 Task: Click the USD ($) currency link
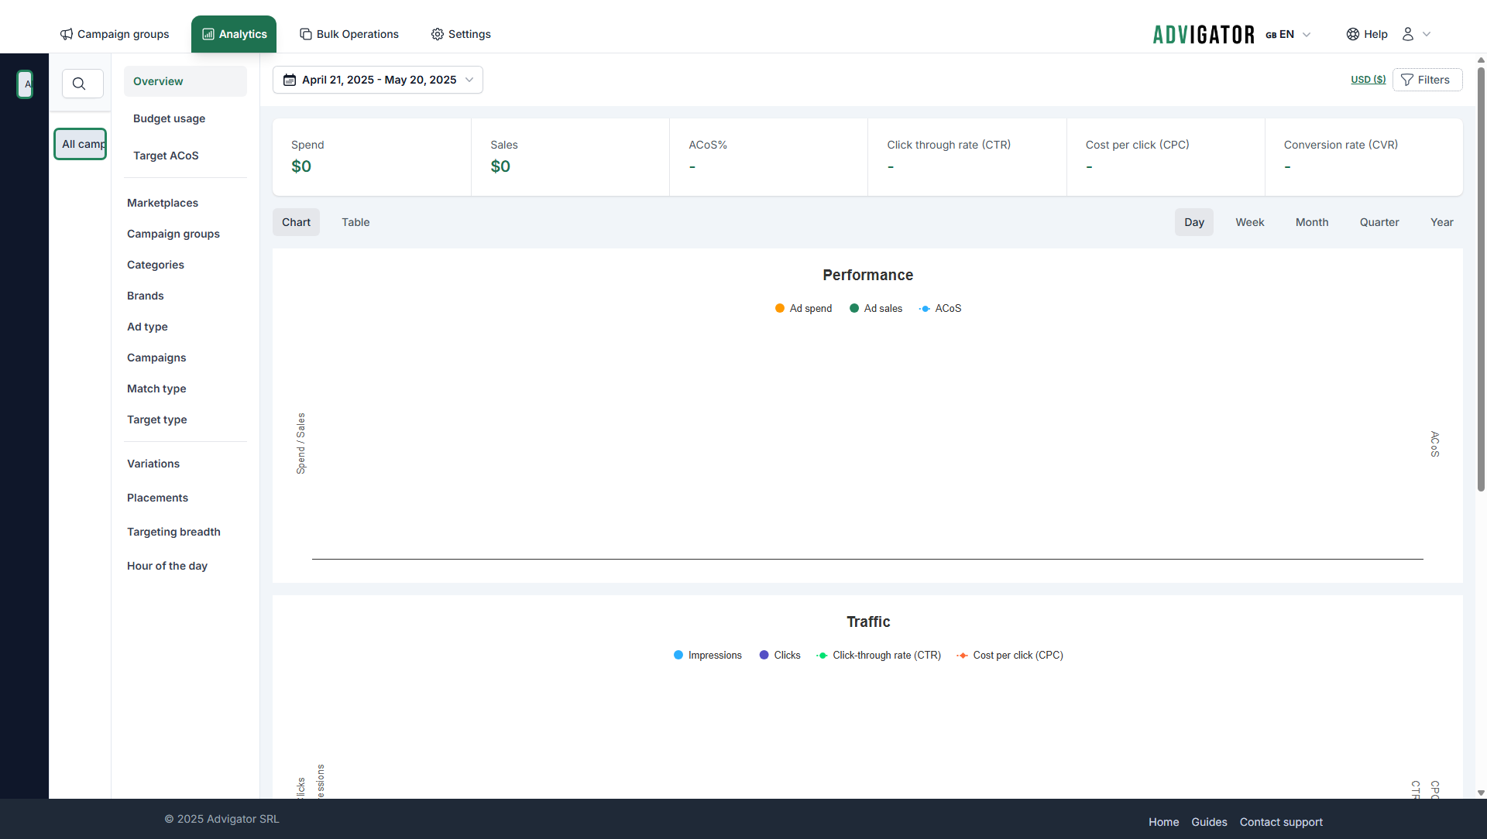(x=1368, y=80)
